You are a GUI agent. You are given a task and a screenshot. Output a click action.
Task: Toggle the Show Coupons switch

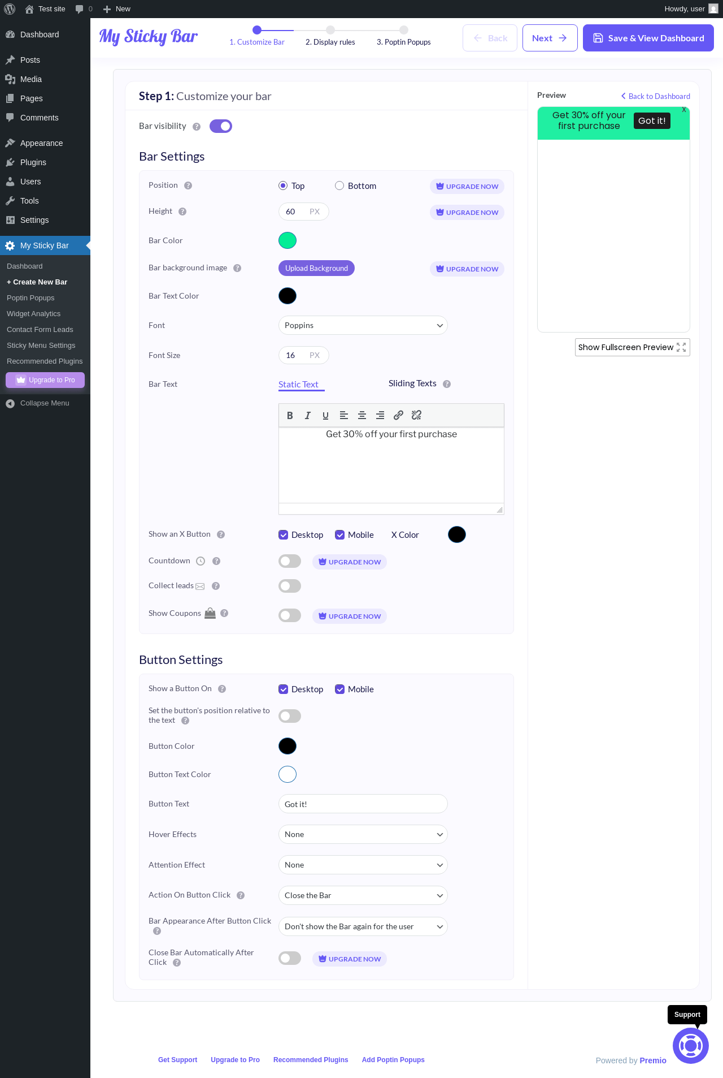pyautogui.click(x=290, y=615)
